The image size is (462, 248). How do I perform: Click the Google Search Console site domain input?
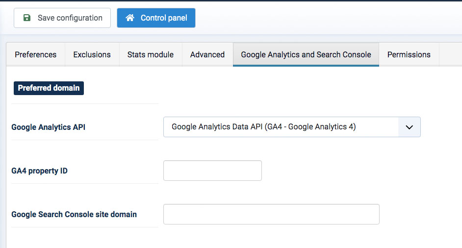(271, 214)
